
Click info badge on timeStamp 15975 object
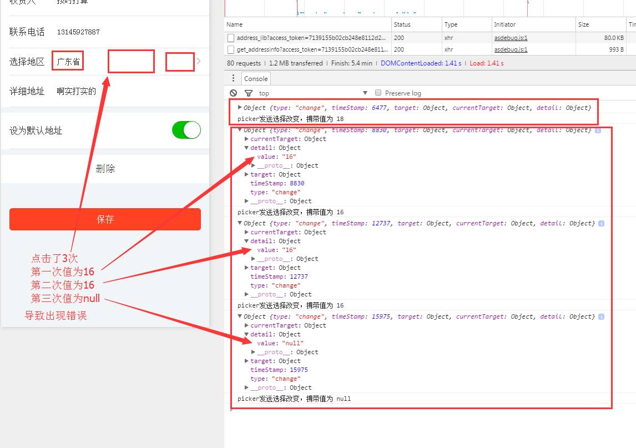tap(601, 317)
